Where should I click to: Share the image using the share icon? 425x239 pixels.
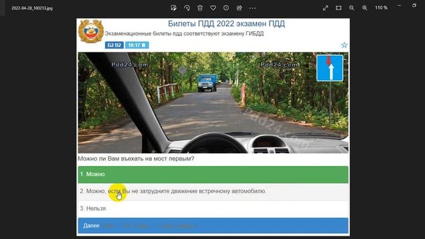[x=239, y=8]
